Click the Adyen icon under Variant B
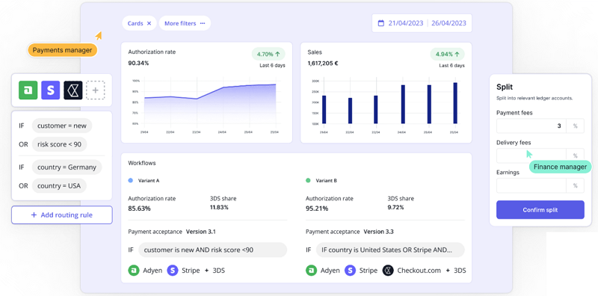Screen dimensions: 598x296 tap(311, 271)
